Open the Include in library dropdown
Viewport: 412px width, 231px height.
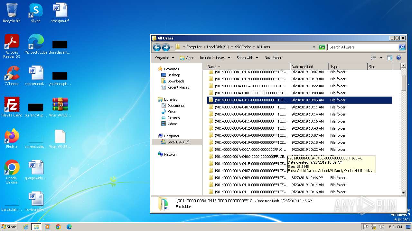point(215,58)
